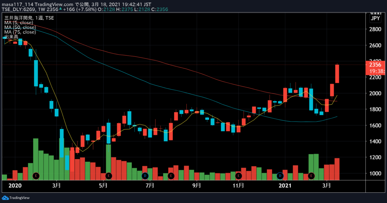Click the 7月 time axis label
Screen dimensions: 387x203
(x=150, y=186)
